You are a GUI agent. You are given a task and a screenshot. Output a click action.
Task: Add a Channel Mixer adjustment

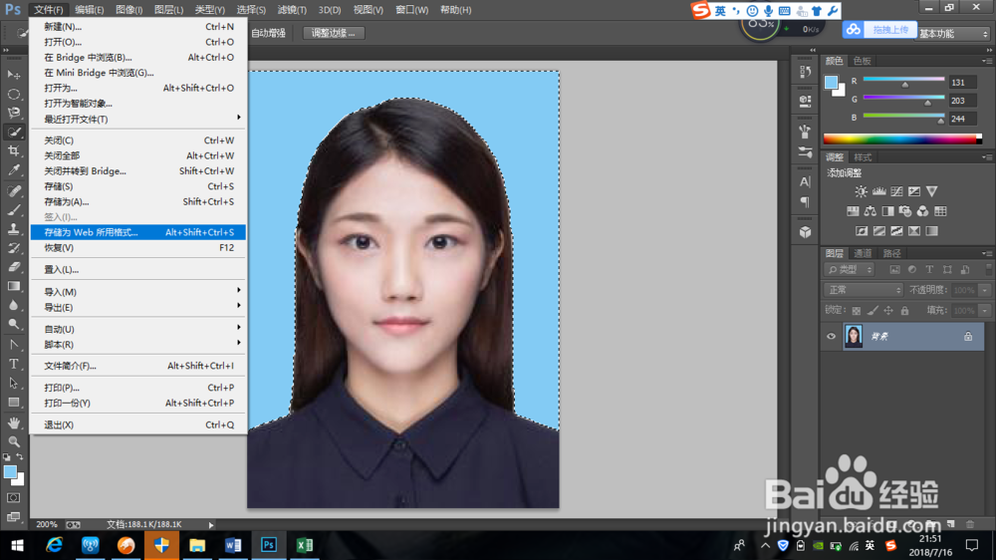click(x=922, y=211)
